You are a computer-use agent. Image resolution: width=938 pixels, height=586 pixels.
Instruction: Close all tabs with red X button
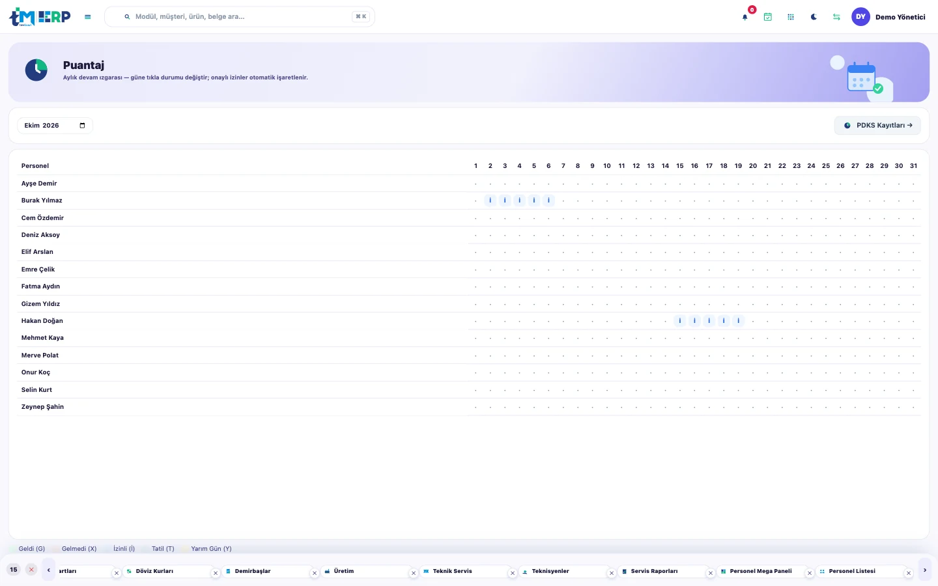[x=31, y=570]
